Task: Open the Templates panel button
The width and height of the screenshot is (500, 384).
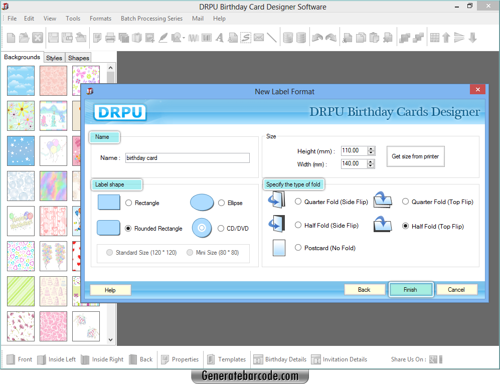Action: point(226,359)
